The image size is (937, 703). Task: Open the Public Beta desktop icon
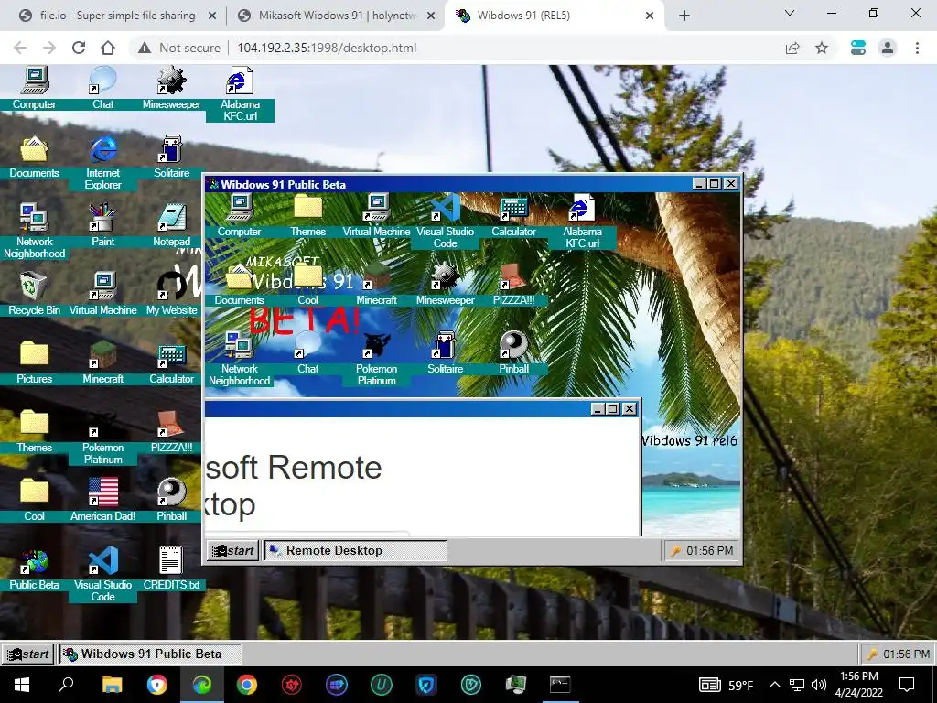[34, 569]
